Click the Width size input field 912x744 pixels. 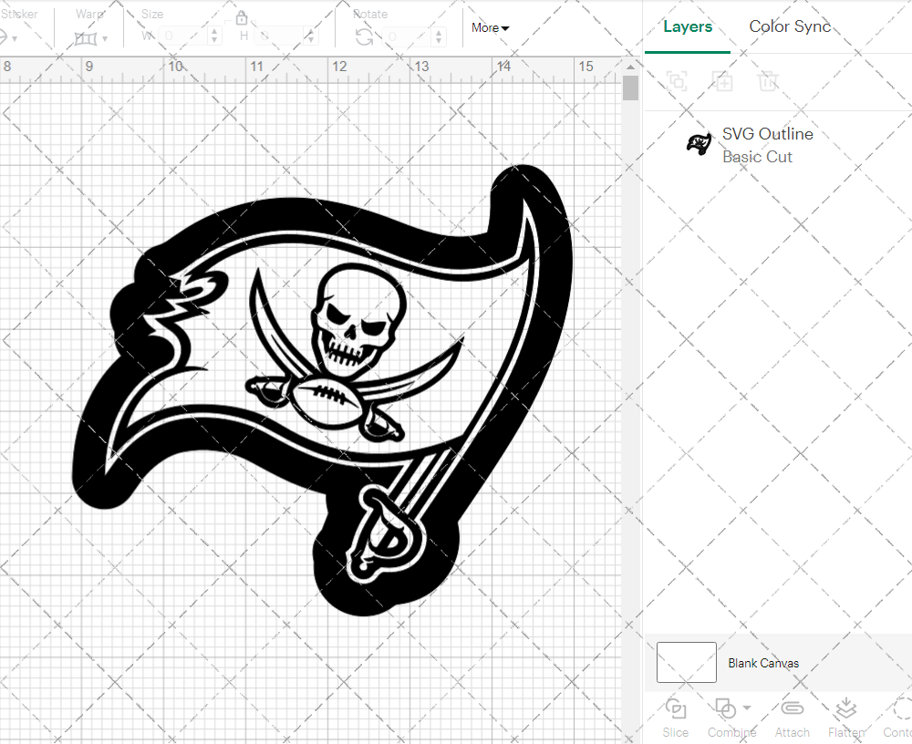coord(183,36)
